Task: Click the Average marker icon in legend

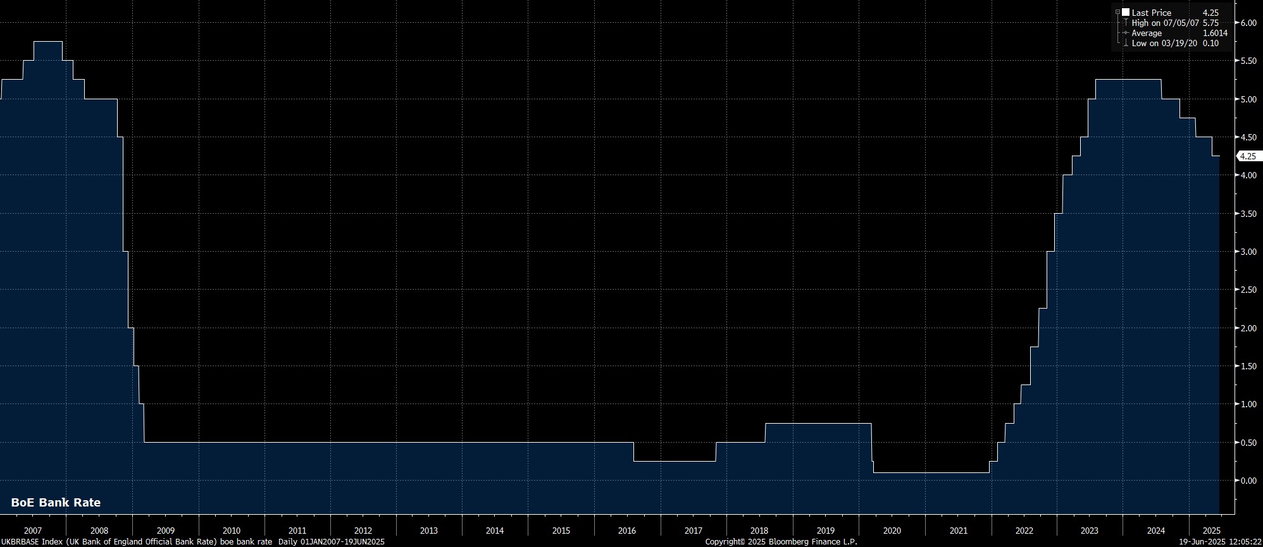Action: click(x=1126, y=33)
